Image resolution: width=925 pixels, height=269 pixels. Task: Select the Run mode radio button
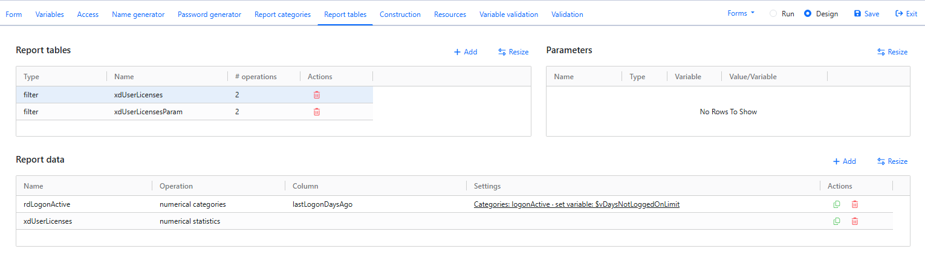773,14
